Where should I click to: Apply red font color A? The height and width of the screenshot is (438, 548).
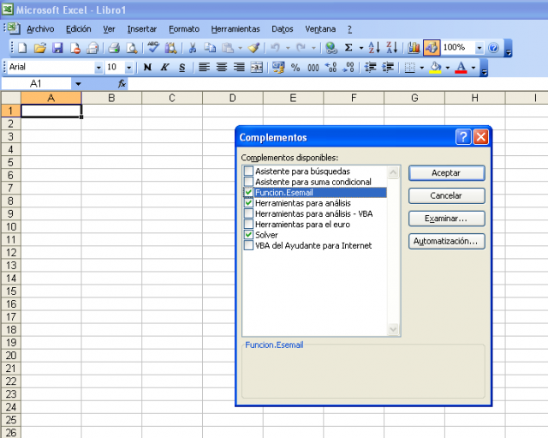461,67
